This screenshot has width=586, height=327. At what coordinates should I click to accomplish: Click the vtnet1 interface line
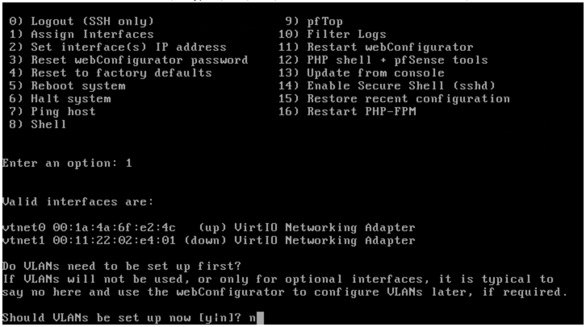tap(209, 241)
